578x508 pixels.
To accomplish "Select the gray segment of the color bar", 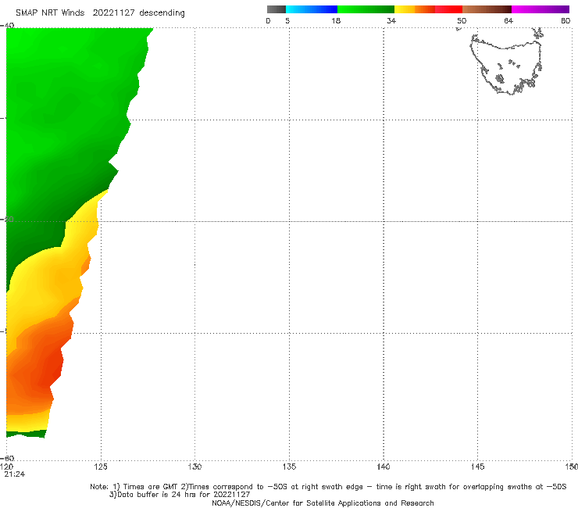I will click(x=276, y=9).
